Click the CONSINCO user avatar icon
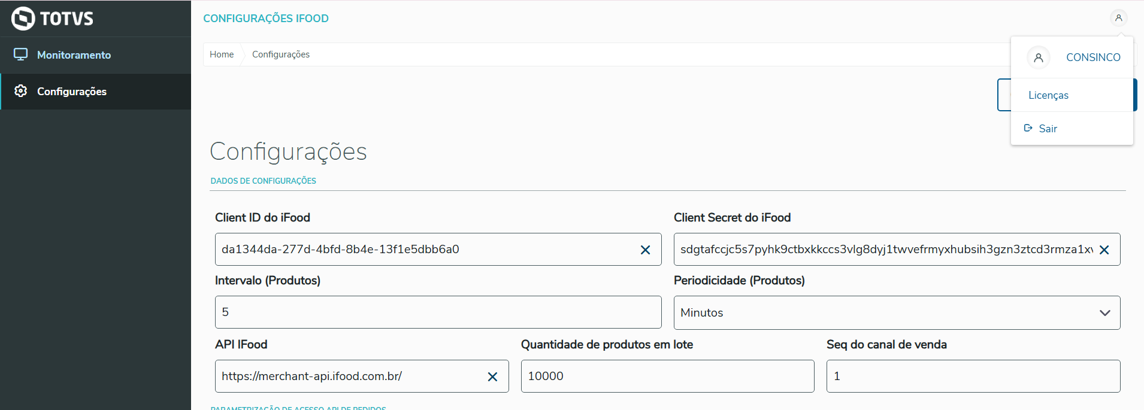This screenshot has width=1144, height=410. pos(1039,57)
